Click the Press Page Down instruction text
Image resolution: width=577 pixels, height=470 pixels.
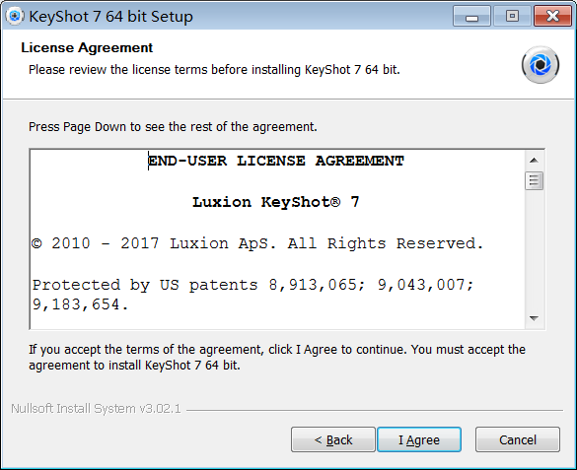[x=173, y=127]
